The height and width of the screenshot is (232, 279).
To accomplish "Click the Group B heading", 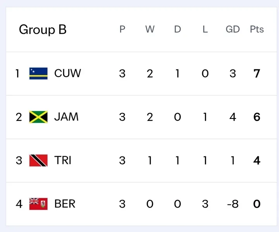I will tap(43, 29).
